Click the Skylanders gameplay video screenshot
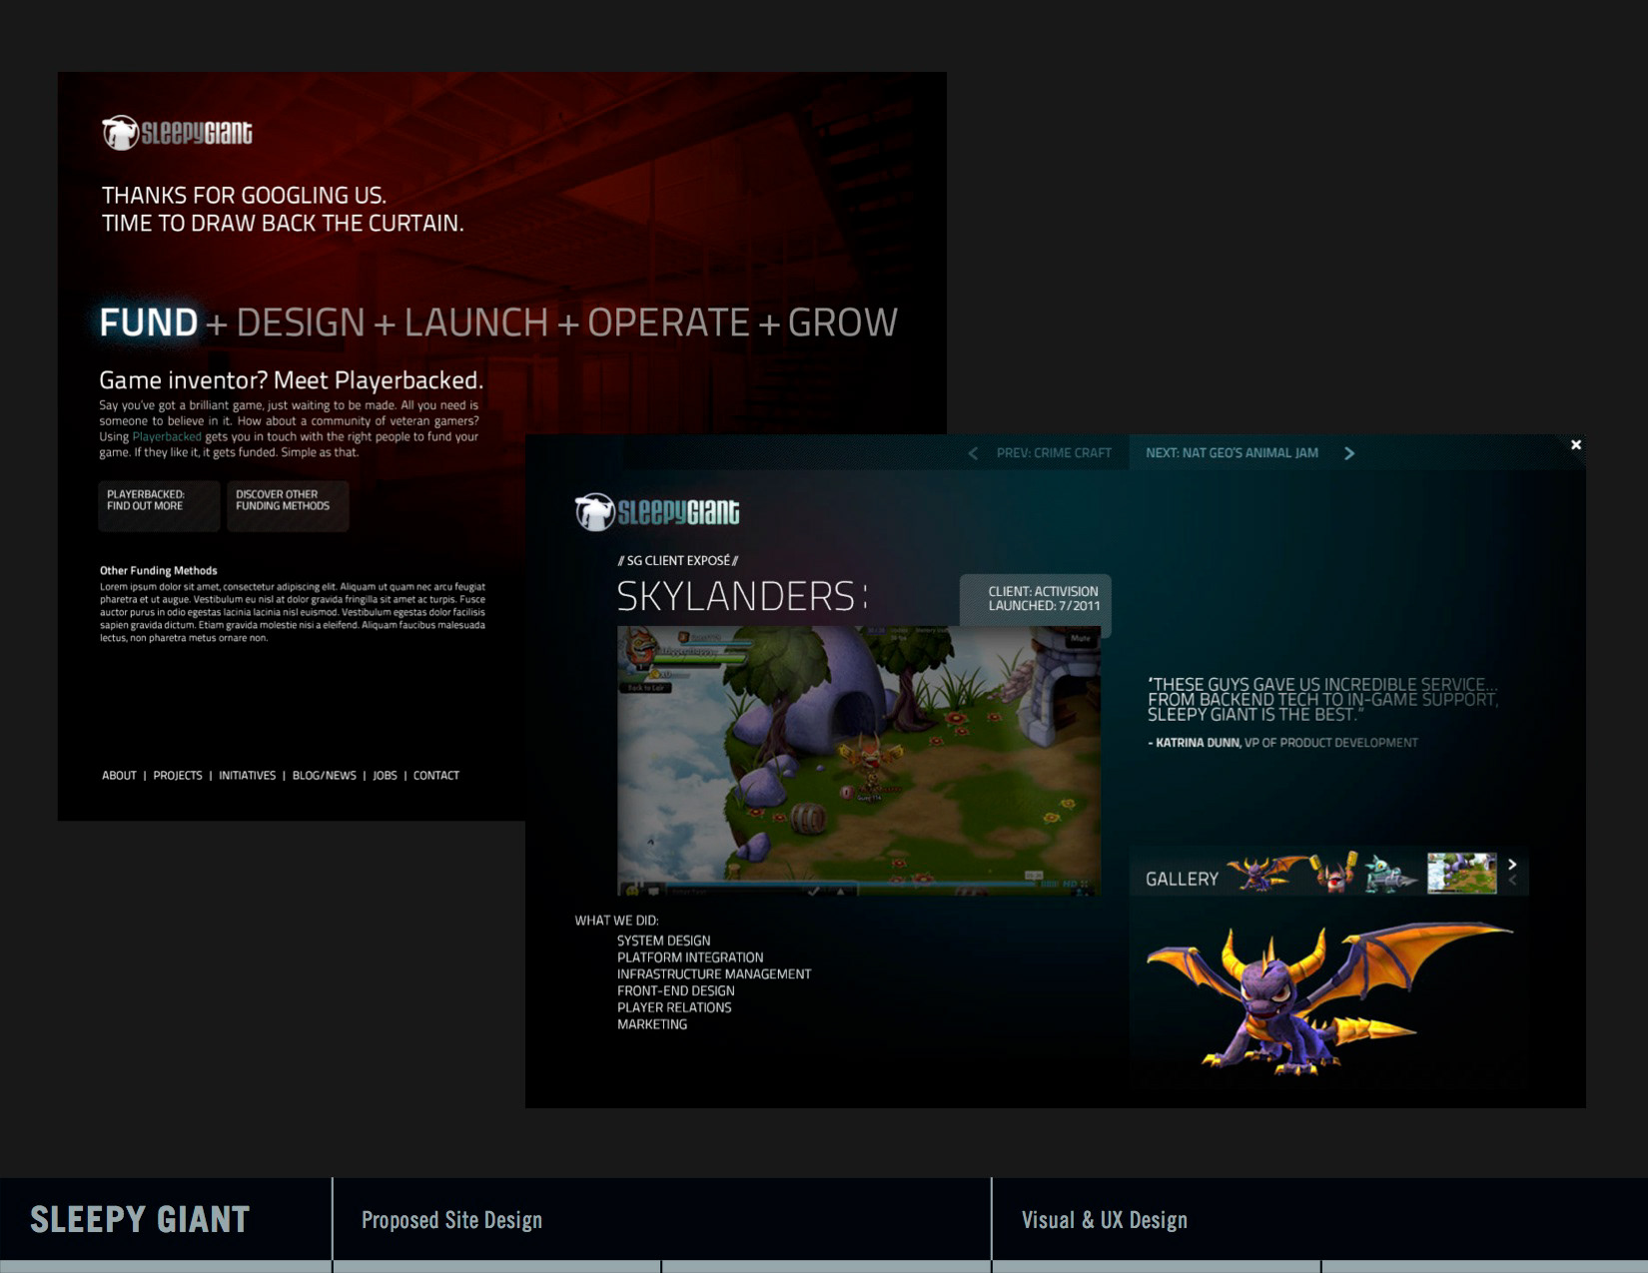This screenshot has width=1648, height=1273. [x=859, y=761]
